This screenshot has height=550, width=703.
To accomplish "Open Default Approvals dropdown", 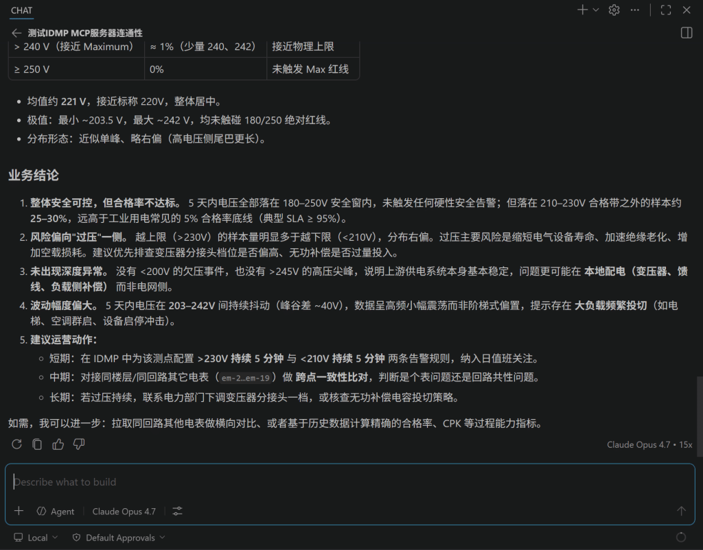I will tap(119, 538).
